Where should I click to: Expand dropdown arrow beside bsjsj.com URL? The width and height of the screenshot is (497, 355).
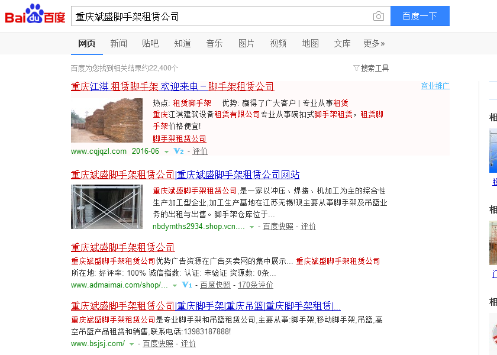coord(131,344)
